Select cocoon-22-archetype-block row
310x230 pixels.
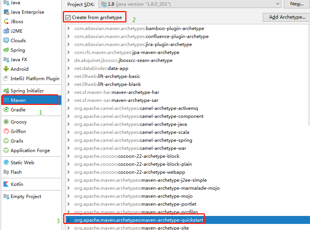(187, 156)
